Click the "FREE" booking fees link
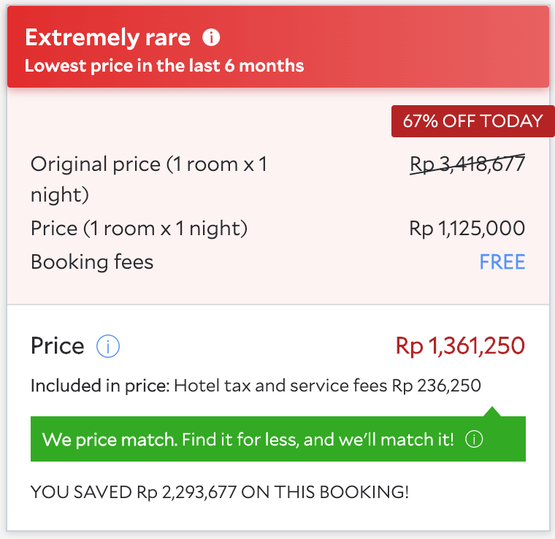Viewport: 555px width, 539px height. pos(502,262)
